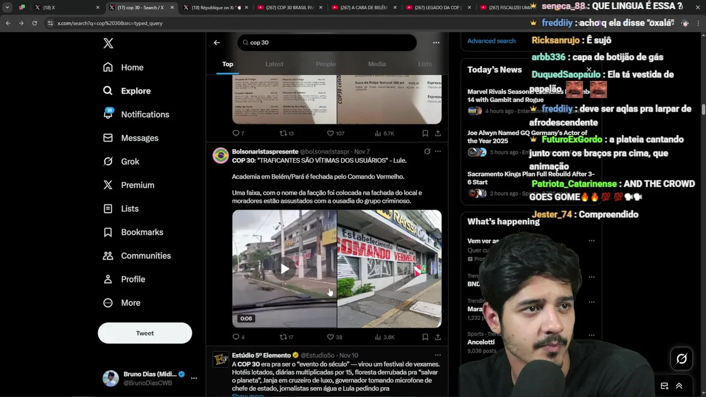
Task: View analytics of post with 3.6K views
Action: (384, 337)
